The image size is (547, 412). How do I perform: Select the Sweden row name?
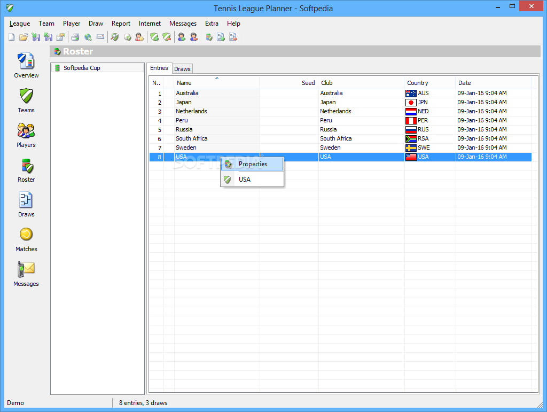pyautogui.click(x=186, y=147)
